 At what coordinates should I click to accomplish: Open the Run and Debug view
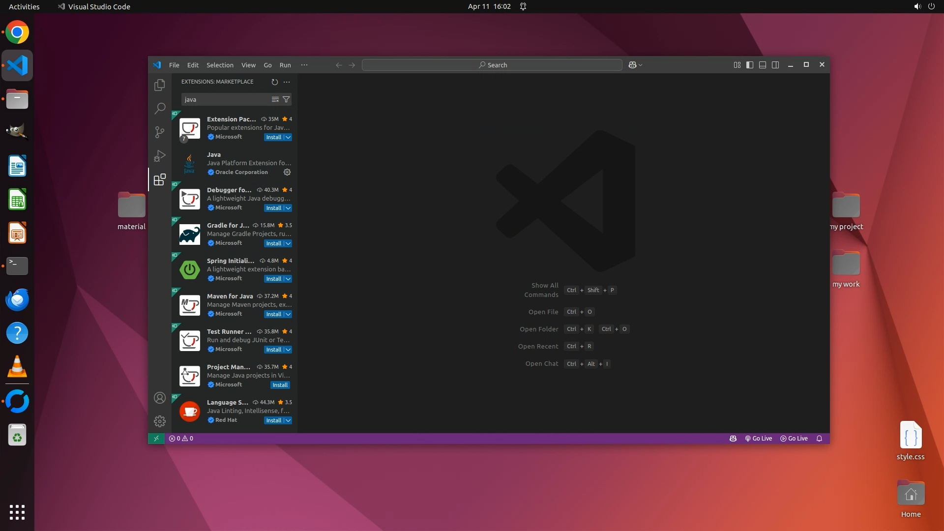click(x=159, y=156)
